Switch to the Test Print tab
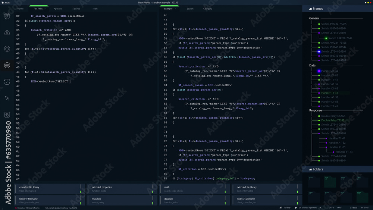Image resolution: width=373 pixels, height=210 pixels. [x=38, y=9]
